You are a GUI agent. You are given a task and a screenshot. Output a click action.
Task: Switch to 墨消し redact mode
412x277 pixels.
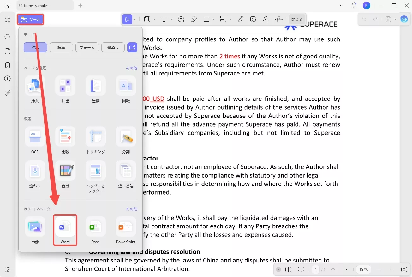113,47
